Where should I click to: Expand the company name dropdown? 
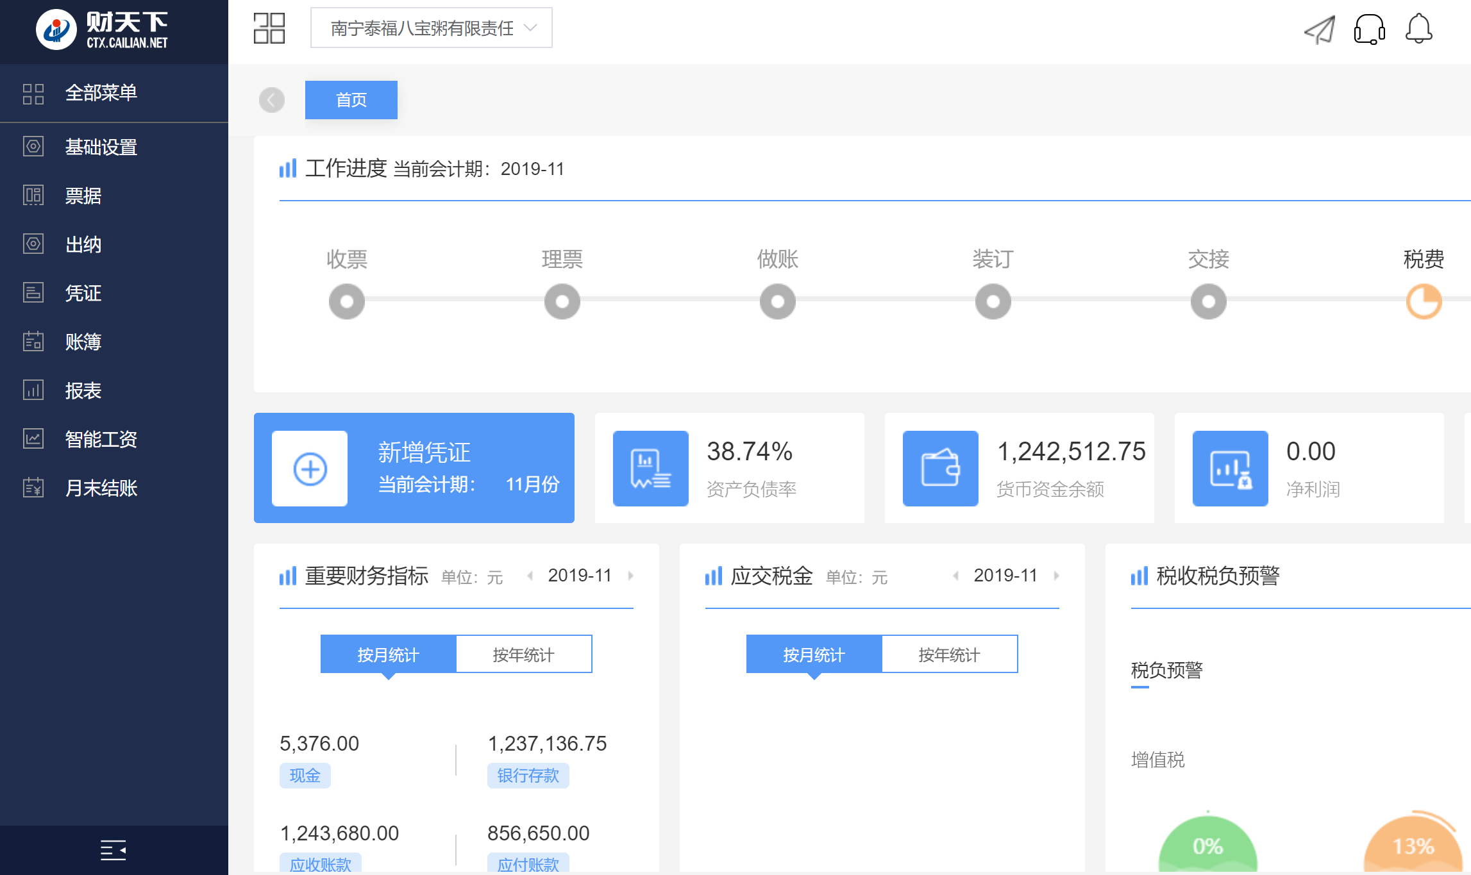click(431, 28)
